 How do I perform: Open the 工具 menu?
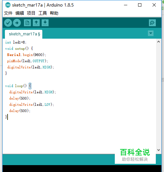pyautogui.click(x=43, y=13)
